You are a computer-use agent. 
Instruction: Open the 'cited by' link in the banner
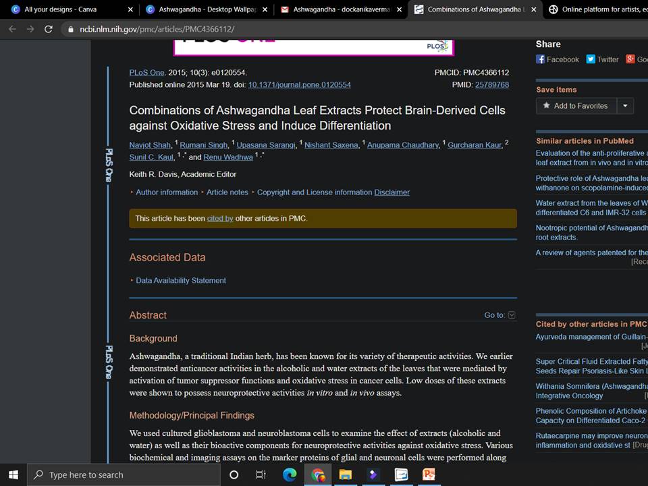(220, 219)
